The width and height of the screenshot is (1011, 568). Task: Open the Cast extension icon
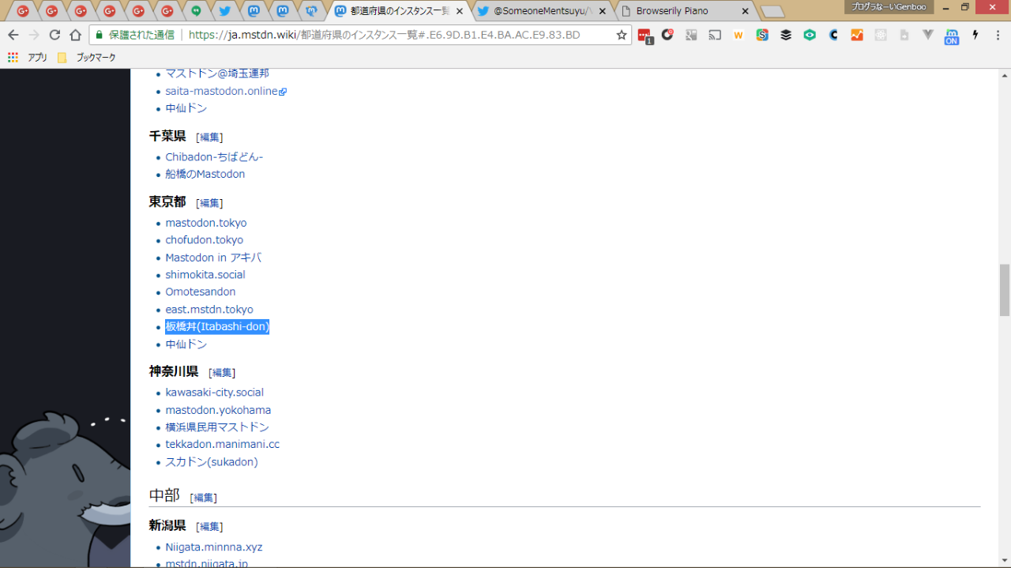[x=715, y=35]
